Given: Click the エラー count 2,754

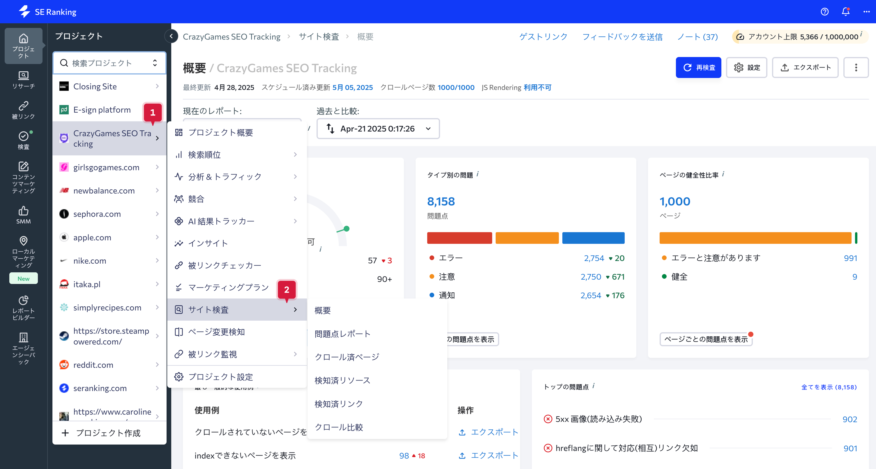Looking at the screenshot, I should coord(594,258).
